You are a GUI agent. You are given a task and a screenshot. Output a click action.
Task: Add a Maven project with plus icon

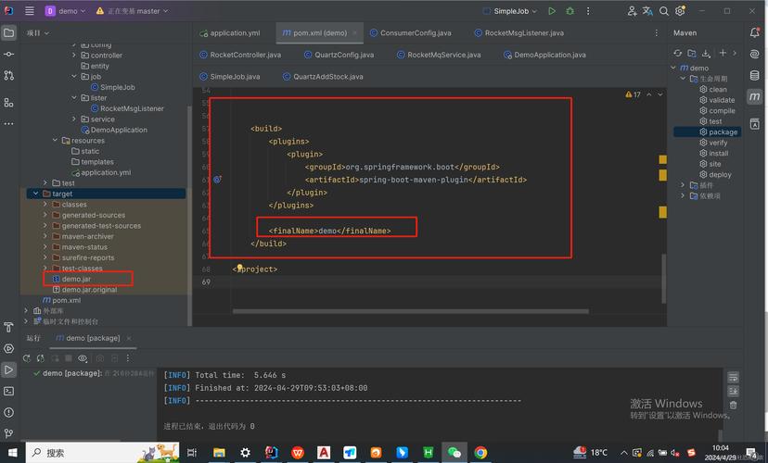point(723,52)
